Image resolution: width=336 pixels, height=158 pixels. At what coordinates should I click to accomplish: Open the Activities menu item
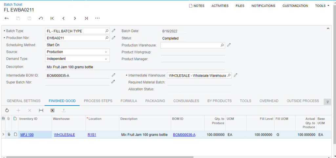click(220, 6)
